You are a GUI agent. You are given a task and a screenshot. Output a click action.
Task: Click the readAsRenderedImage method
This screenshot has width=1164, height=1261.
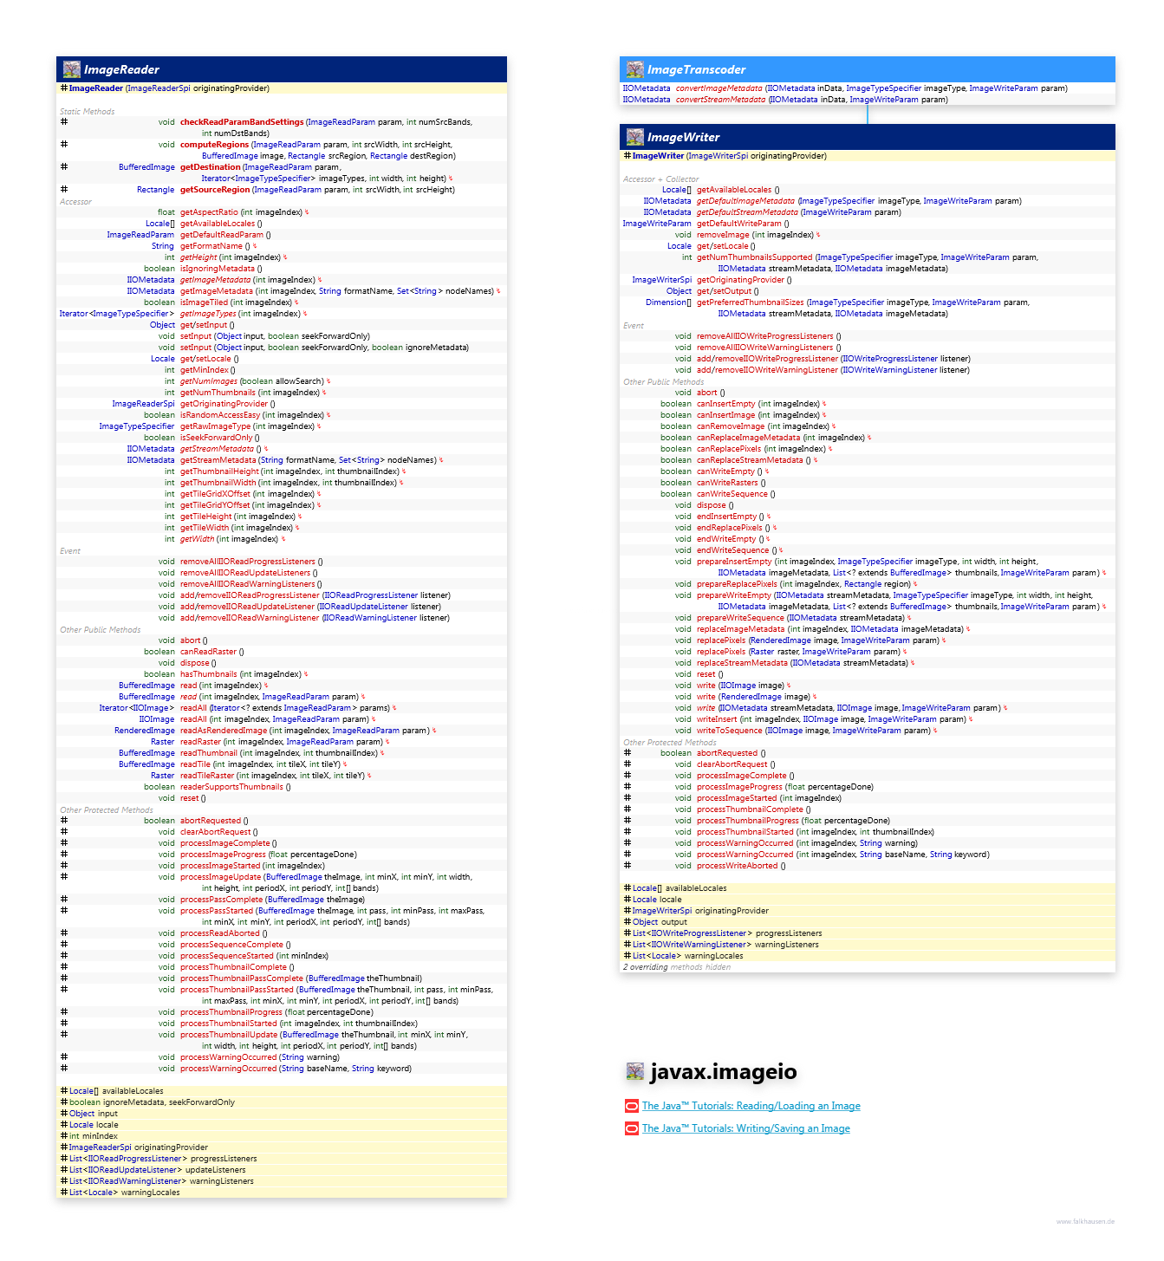(x=224, y=731)
